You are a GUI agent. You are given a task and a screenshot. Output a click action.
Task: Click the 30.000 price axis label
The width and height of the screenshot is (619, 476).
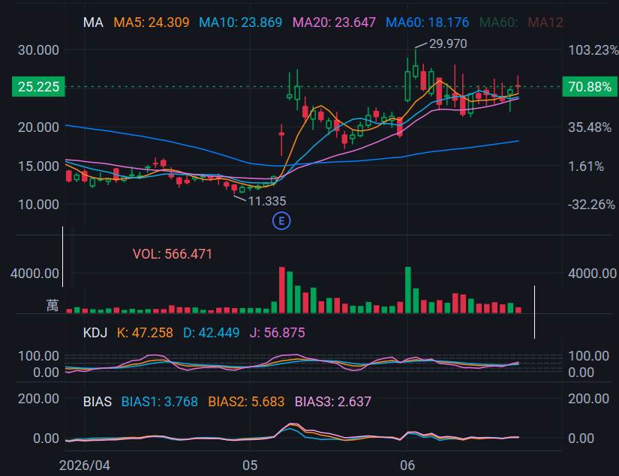point(38,50)
